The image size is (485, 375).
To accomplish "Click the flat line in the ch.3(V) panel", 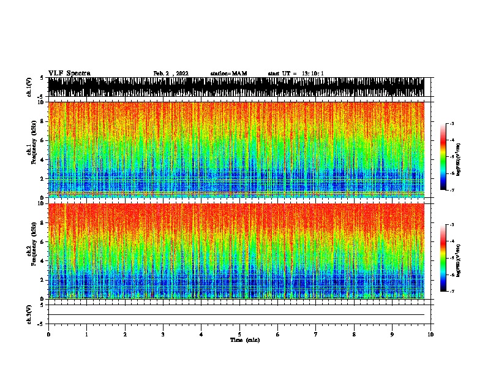I will [236, 315].
